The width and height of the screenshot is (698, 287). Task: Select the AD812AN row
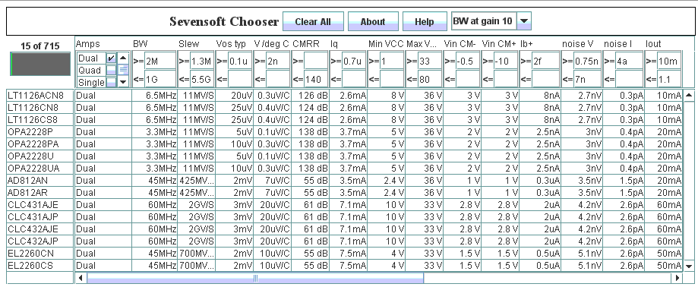click(x=345, y=180)
